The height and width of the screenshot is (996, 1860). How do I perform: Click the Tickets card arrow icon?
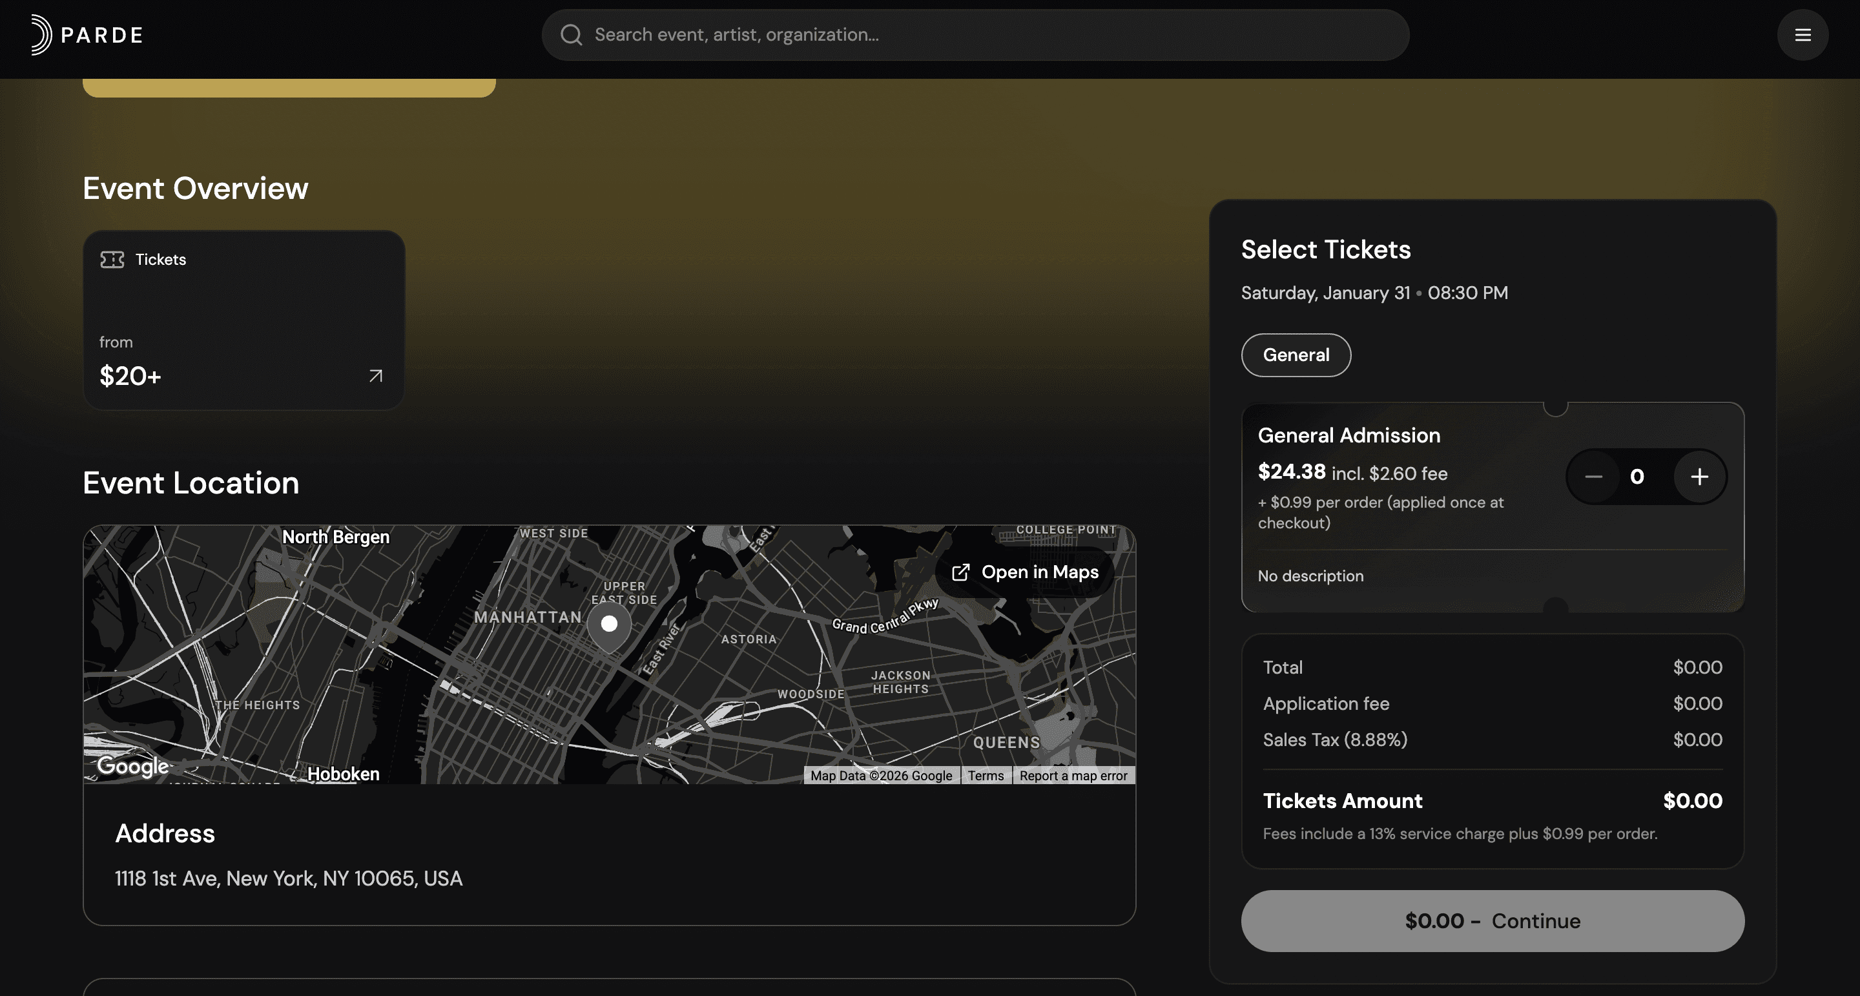[x=375, y=375]
